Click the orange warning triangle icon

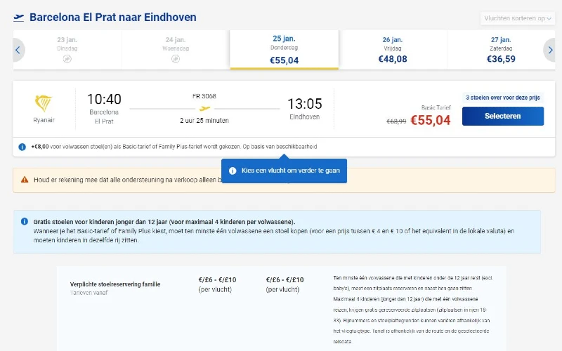(25, 180)
